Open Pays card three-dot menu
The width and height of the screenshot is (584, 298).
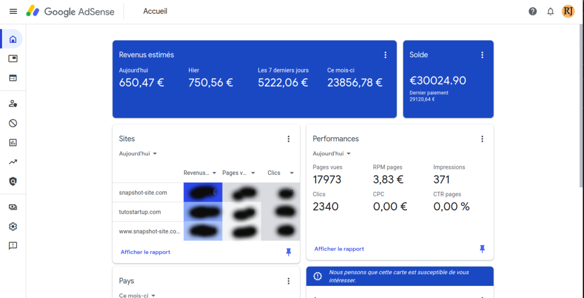[x=289, y=281]
